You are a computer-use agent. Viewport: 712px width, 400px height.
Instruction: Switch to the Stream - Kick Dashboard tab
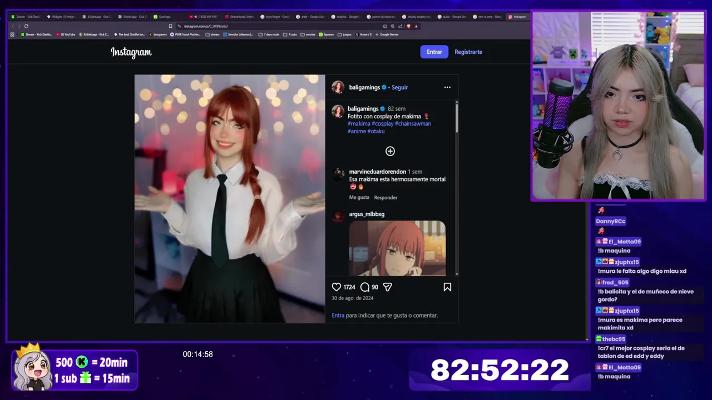[26, 17]
